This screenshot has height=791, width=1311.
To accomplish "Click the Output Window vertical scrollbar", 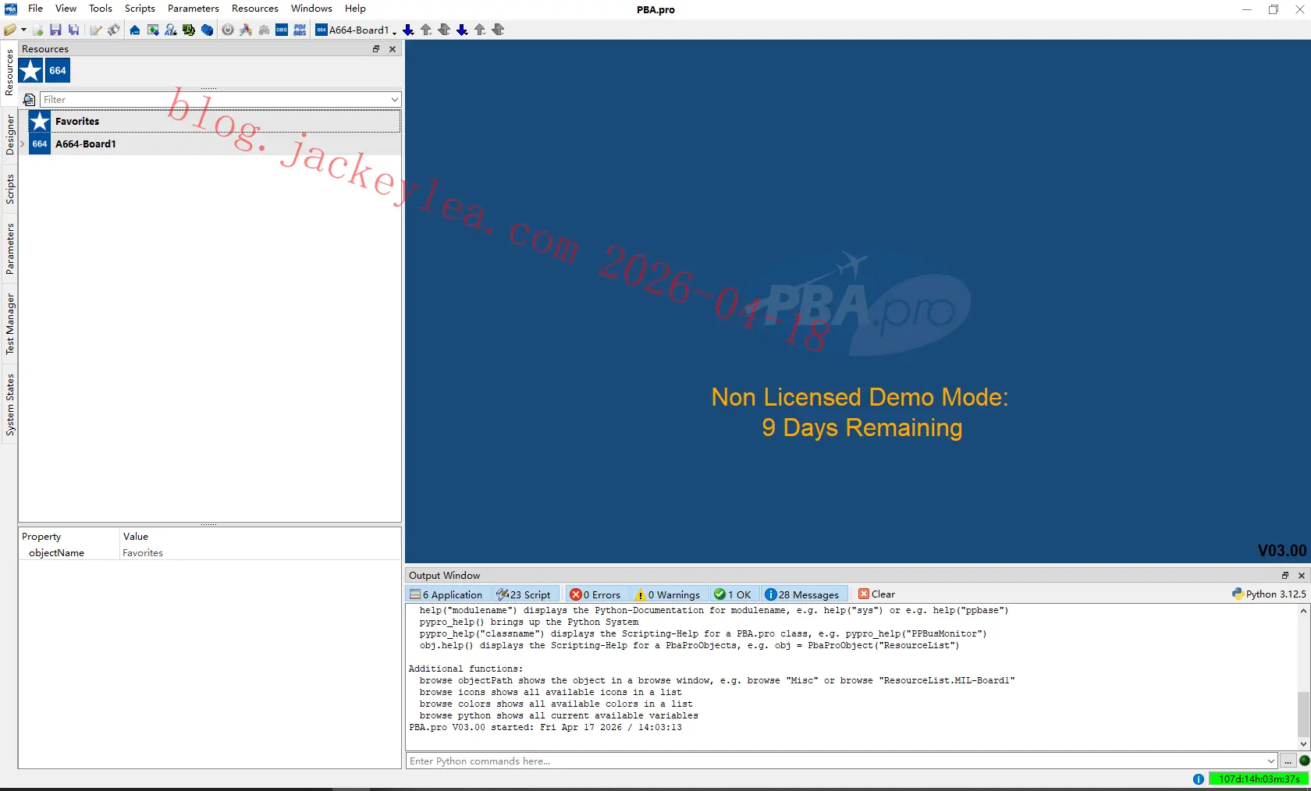I will 1303,677.
